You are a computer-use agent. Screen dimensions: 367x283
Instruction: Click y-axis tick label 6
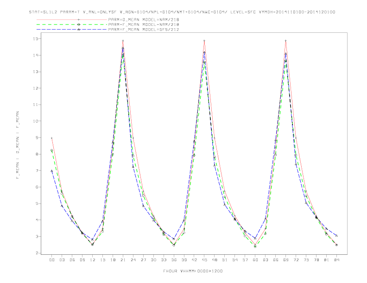tap(37, 187)
